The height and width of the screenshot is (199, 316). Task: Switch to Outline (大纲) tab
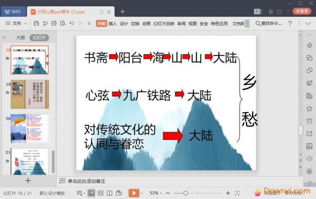tap(20, 37)
